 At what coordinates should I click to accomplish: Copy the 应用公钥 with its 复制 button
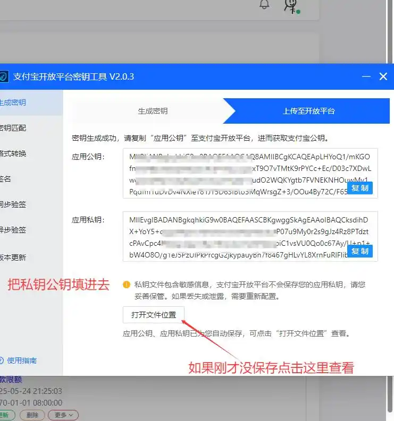pos(360,188)
